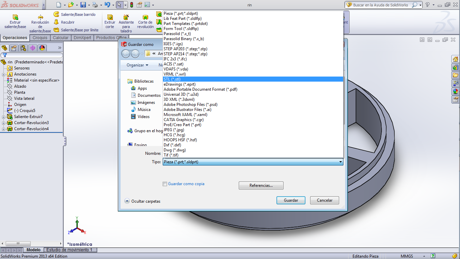This screenshot has width=460, height=259.
Task: Switch to the Croquis tab
Action: click(40, 38)
